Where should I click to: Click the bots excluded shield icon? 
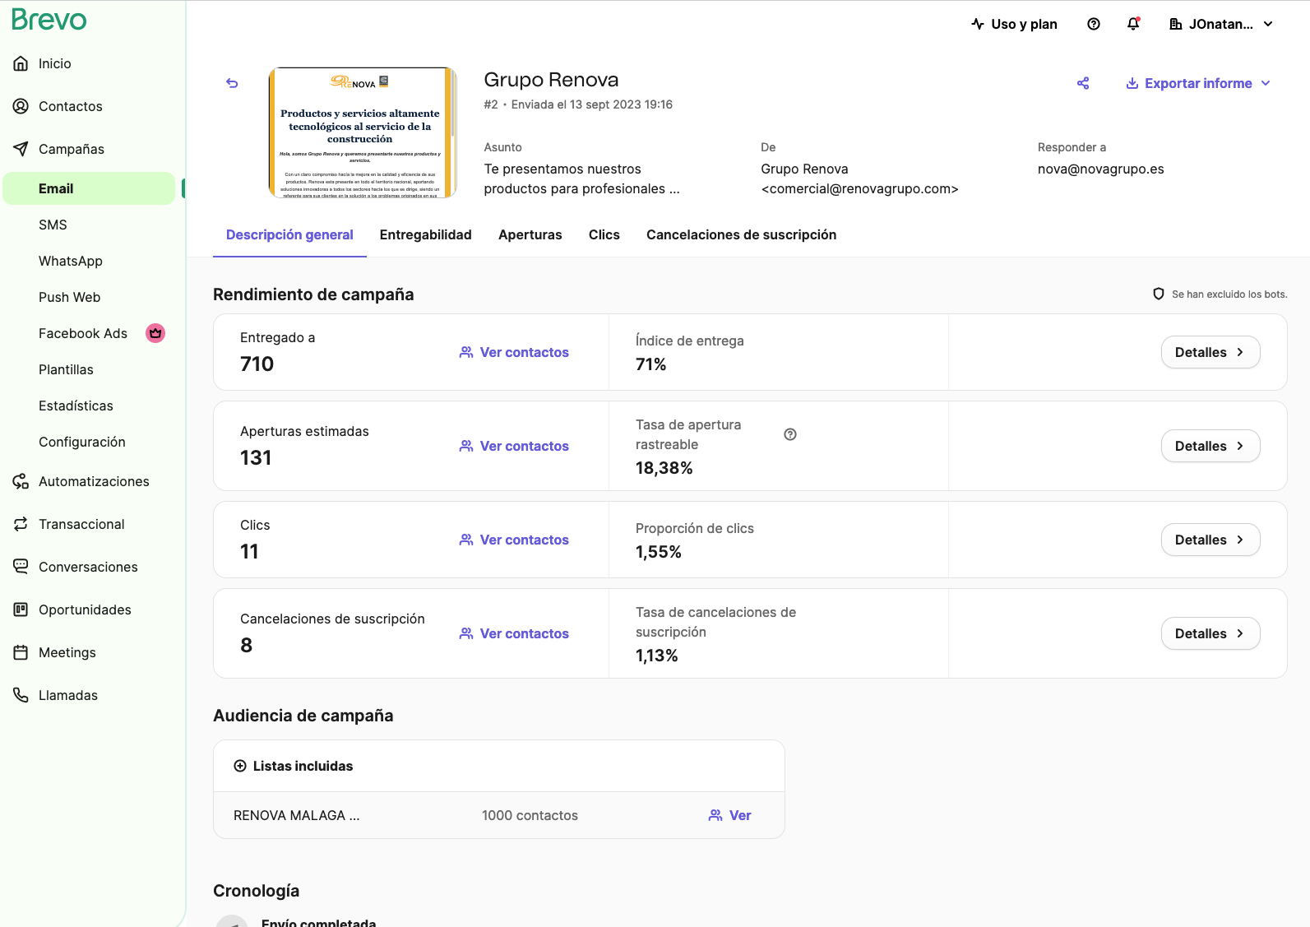[x=1159, y=294]
